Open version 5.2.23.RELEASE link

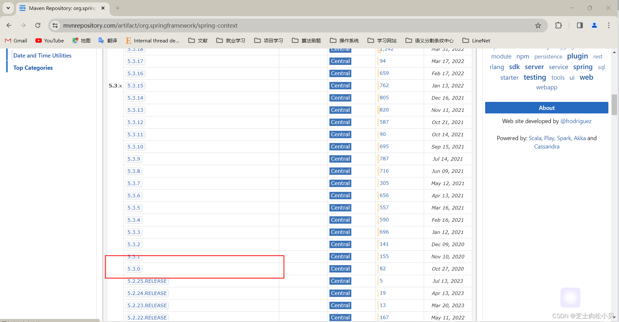(x=147, y=305)
